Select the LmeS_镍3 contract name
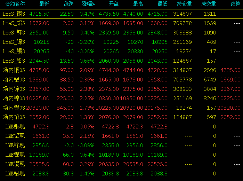The image size is (243, 181). coord(14,42)
